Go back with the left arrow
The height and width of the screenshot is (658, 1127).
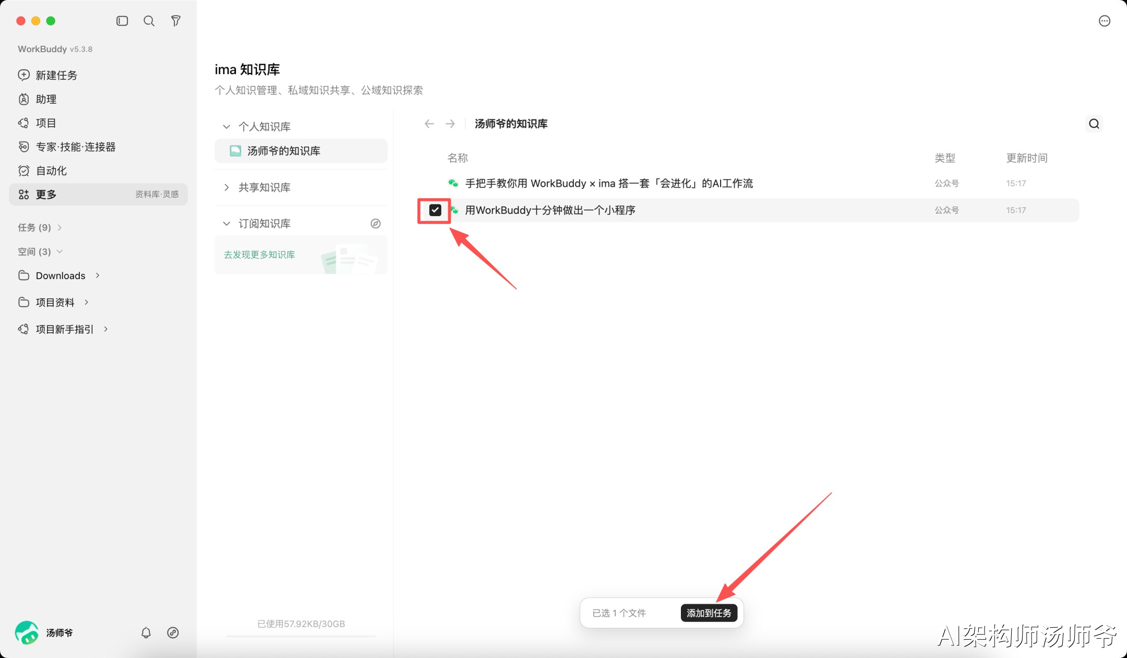(x=429, y=124)
